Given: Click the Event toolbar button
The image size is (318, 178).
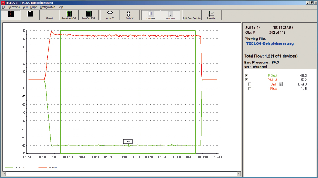Looking at the screenshot, I should point(49,15).
